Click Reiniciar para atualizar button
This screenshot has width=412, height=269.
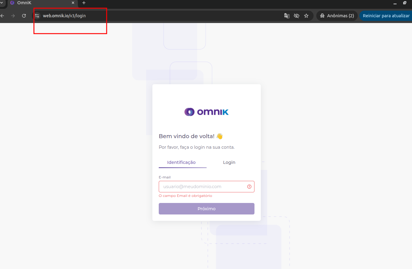tap(386, 16)
